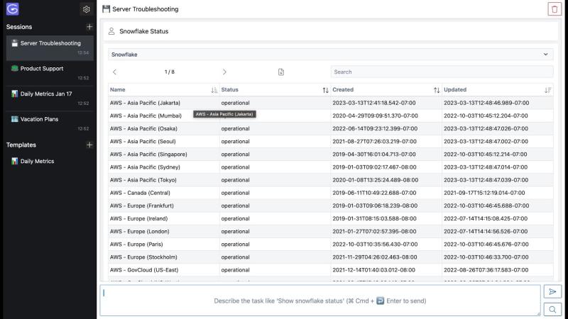The height and width of the screenshot is (319, 568).
Task: Click the floppy disk icon beside Server Troubleshooting title
Action: coord(106,9)
